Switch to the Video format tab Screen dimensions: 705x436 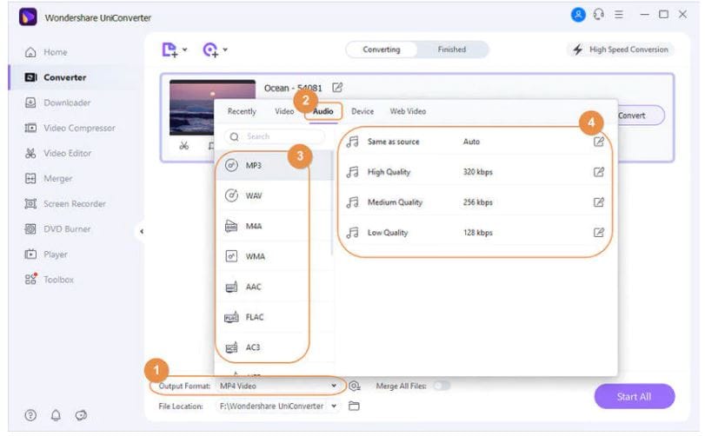pos(284,111)
